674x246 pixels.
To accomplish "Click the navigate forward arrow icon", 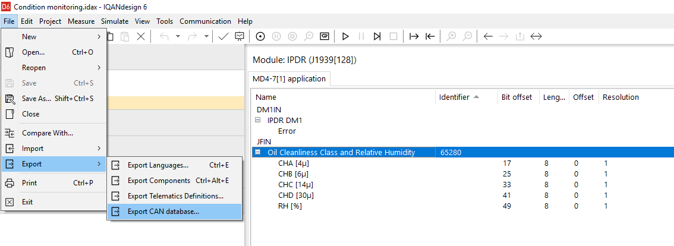I will tap(504, 37).
